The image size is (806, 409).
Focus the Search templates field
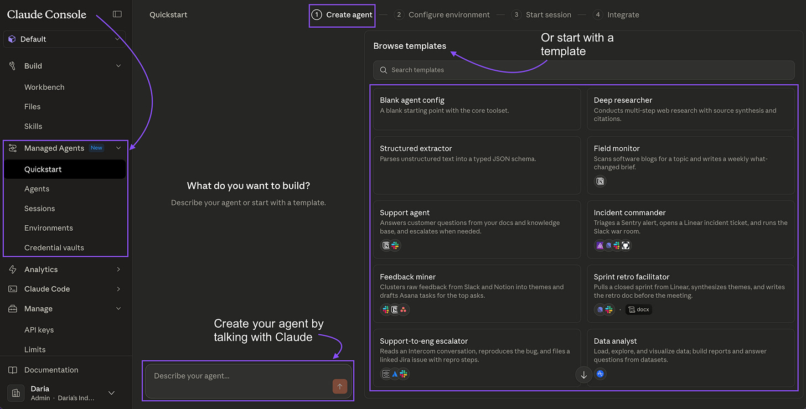584,70
